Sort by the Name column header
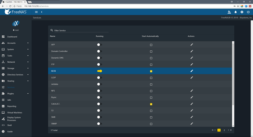The image size is (253, 137). click(53, 36)
